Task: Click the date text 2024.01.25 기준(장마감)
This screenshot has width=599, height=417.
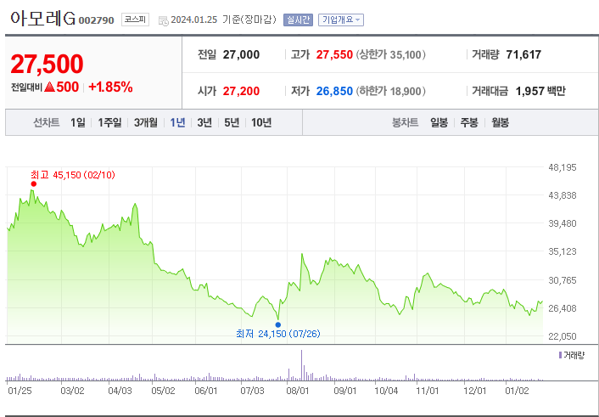Action: 223,20
